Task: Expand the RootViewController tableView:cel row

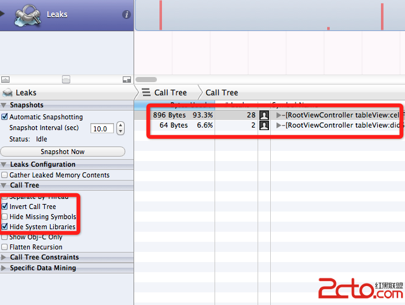Action: tap(278, 115)
